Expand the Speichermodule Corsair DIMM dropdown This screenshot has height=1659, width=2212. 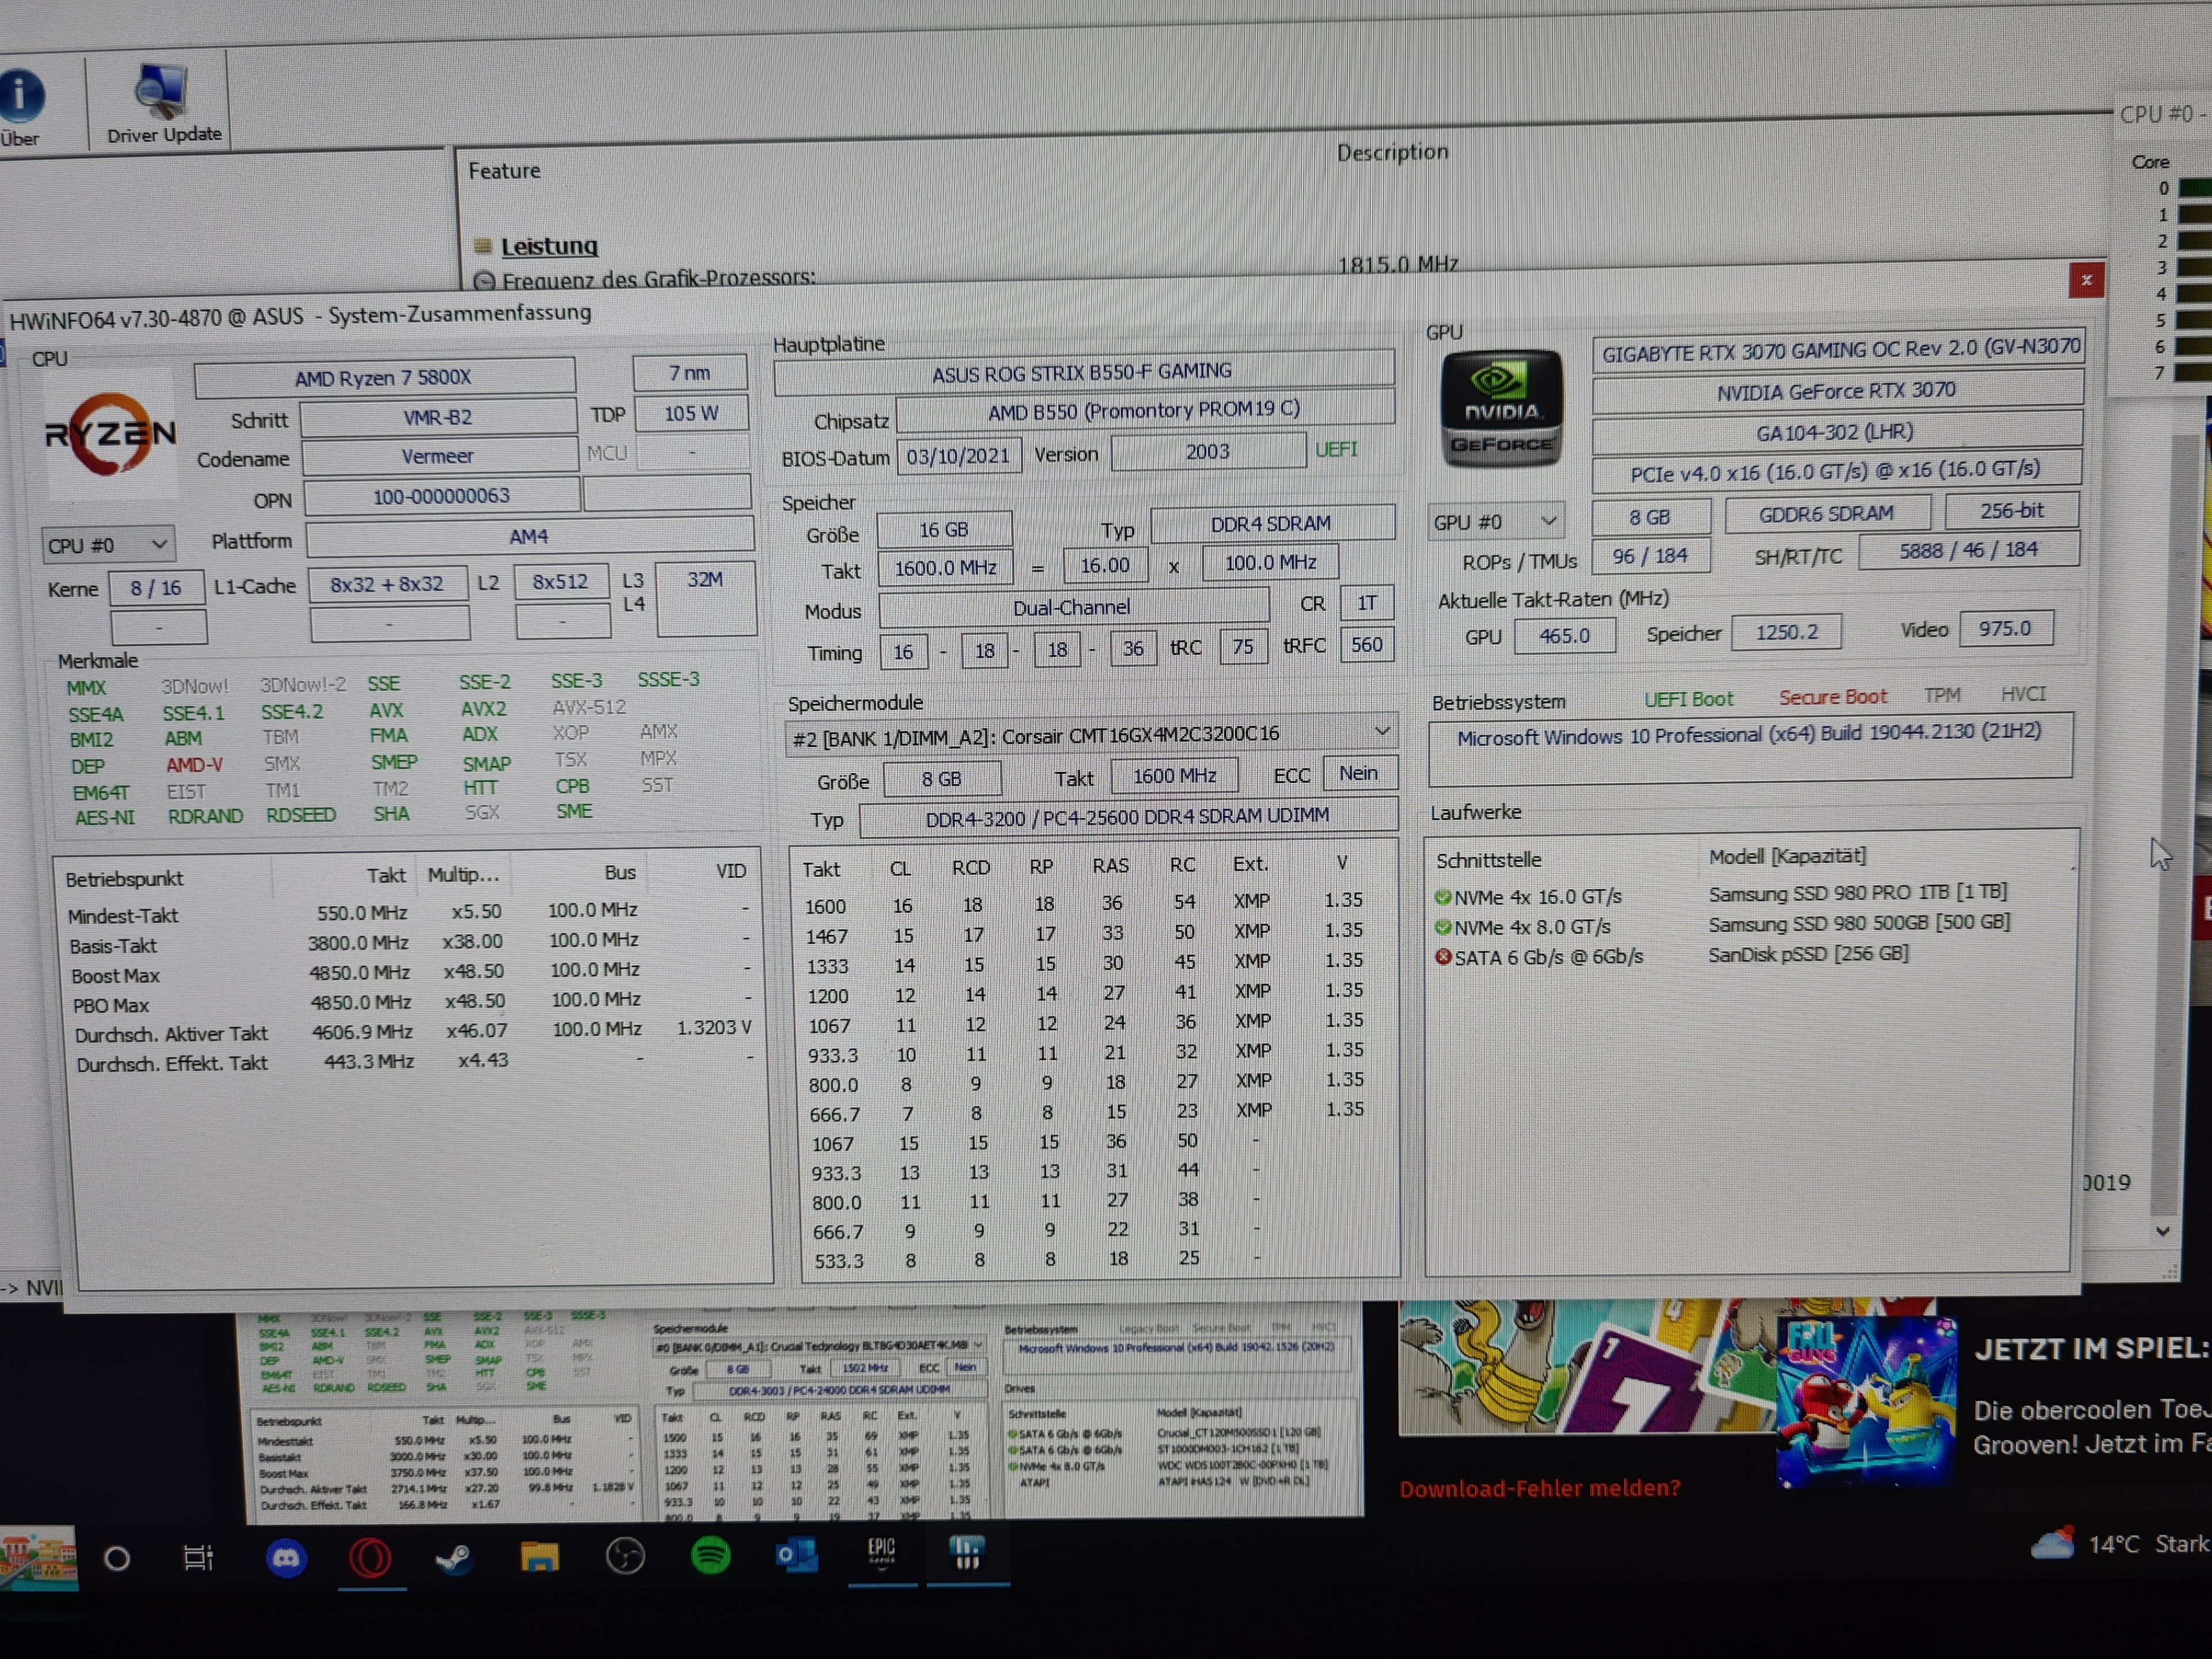pyautogui.click(x=1382, y=732)
